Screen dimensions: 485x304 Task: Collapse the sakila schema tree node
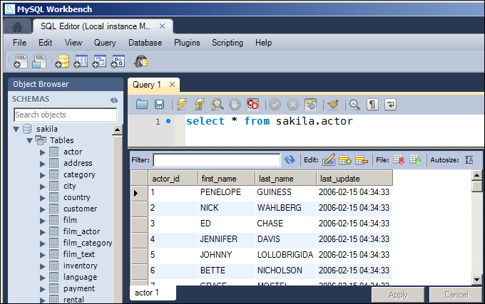(16, 129)
